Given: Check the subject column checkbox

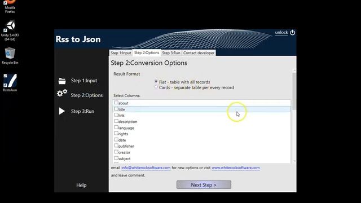Looking at the screenshot, I should [x=116, y=158].
